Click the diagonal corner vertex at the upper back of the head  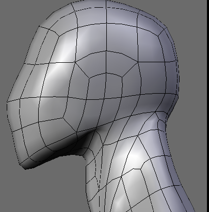158,36
